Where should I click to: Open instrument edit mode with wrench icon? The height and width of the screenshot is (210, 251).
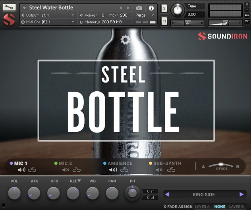pyautogui.click(x=9, y=7)
